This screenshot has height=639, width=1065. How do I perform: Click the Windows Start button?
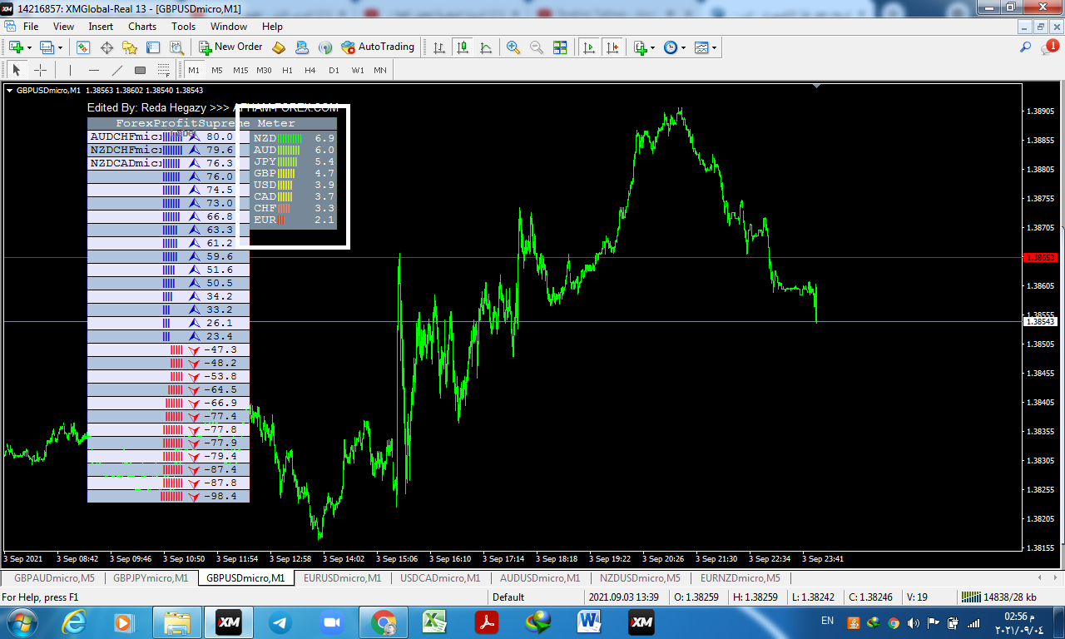point(20,622)
